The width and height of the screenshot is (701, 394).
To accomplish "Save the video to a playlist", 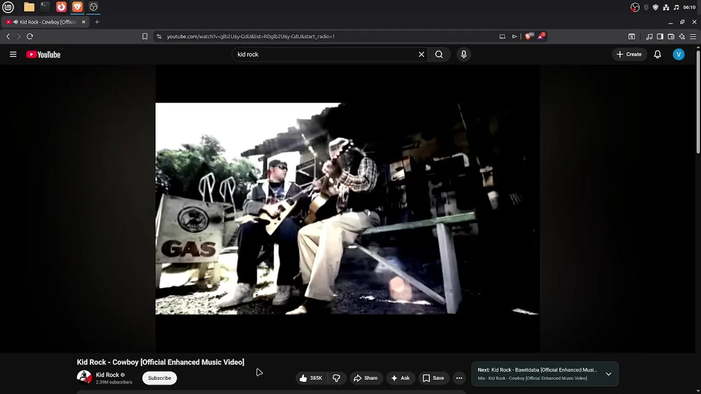I will pos(433,378).
